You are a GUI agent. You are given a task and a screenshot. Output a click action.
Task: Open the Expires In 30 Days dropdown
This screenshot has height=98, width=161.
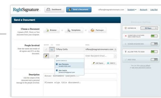[x=149, y=28]
